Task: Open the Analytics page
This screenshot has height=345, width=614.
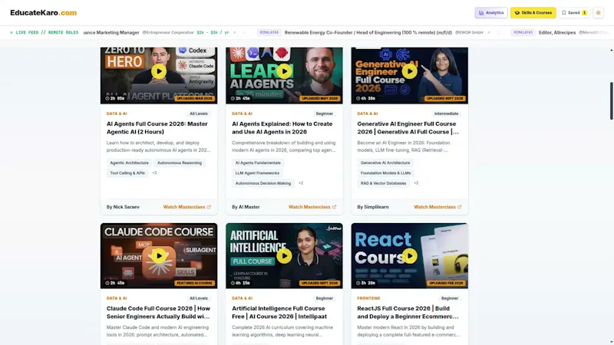Action: pyautogui.click(x=491, y=13)
